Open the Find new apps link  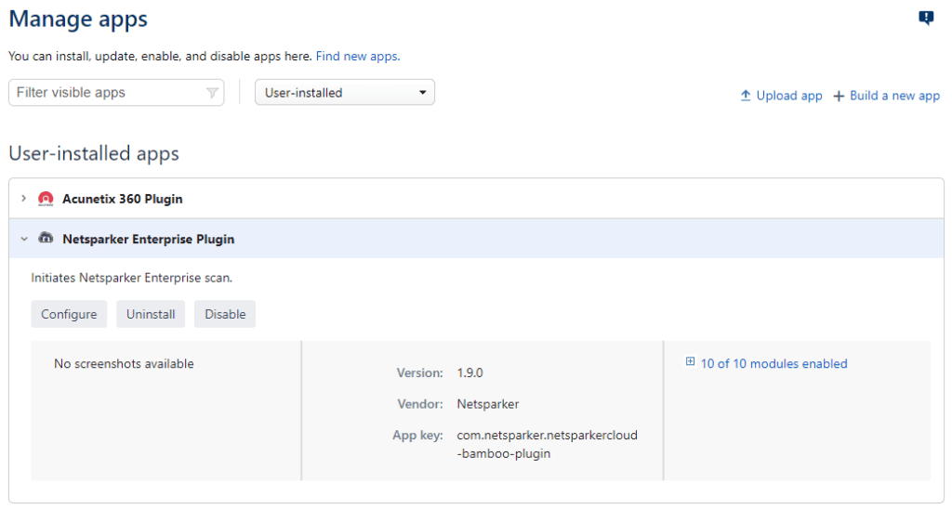(x=357, y=57)
